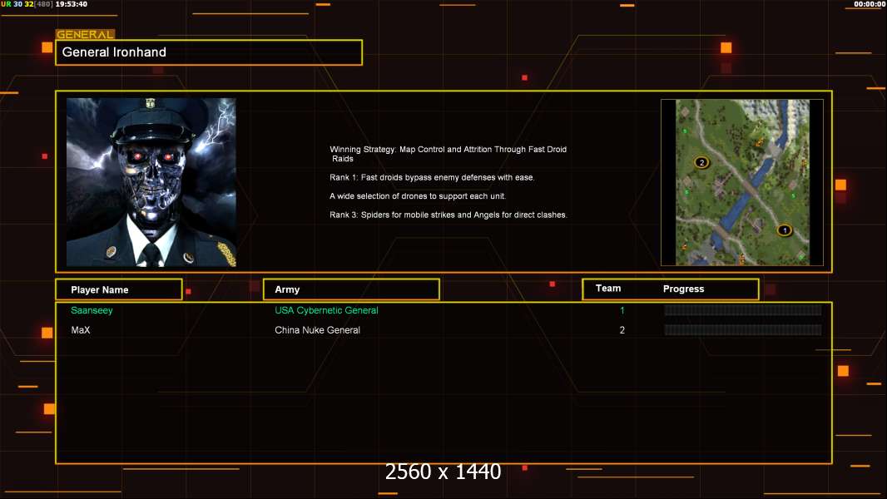Viewport: 887px width, 499px height.
Task: Click team number 2 for MaX
Action: pyautogui.click(x=622, y=330)
